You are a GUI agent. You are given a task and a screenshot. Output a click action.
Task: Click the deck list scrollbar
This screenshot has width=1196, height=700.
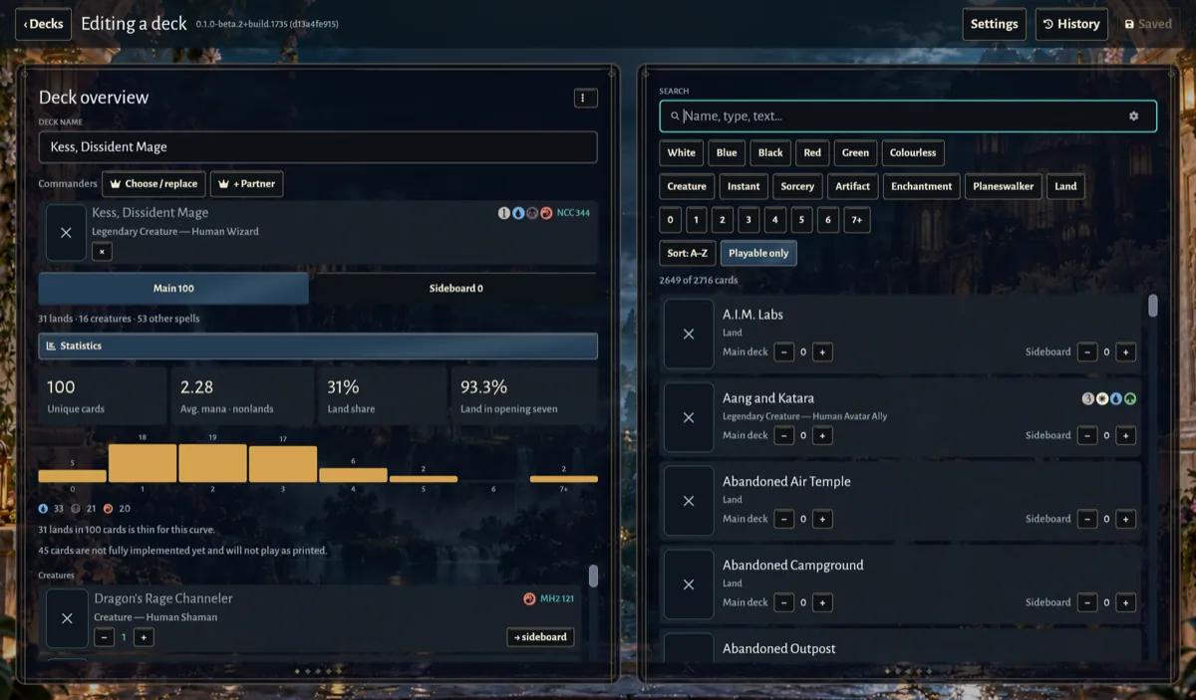point(593,576)
